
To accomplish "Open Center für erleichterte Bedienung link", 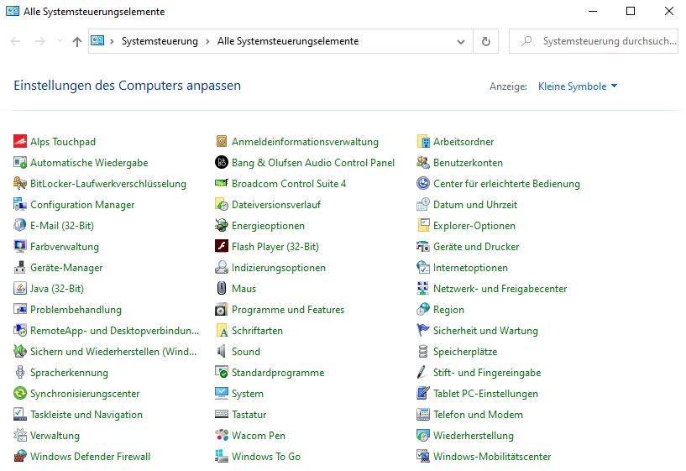I will point(506,184).
